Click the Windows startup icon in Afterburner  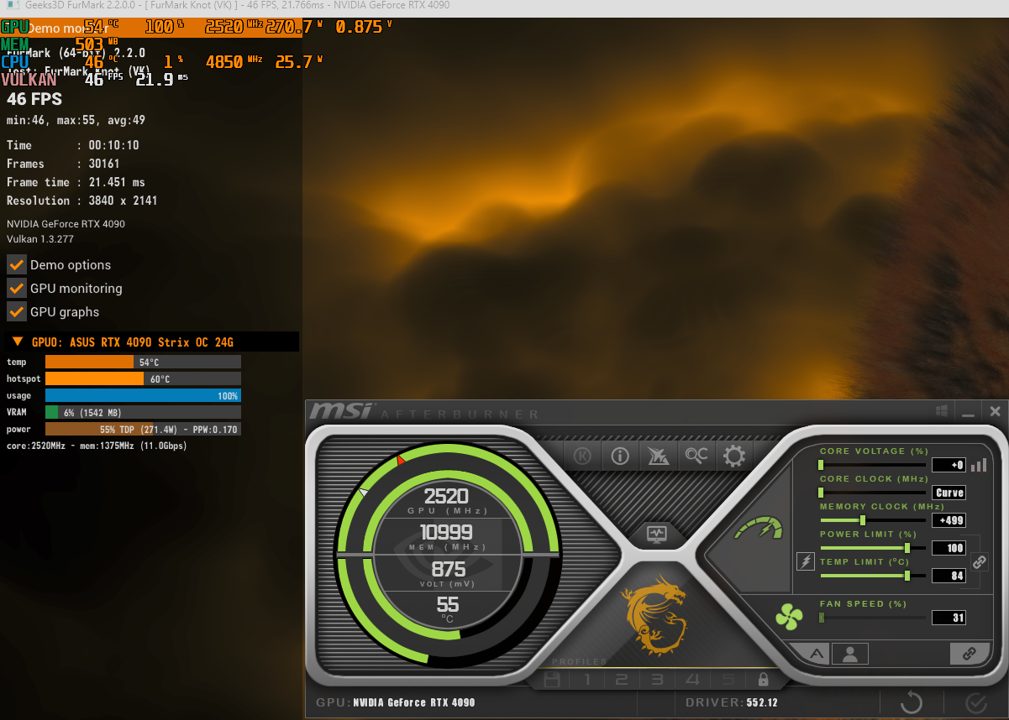(x=942, y=411)
